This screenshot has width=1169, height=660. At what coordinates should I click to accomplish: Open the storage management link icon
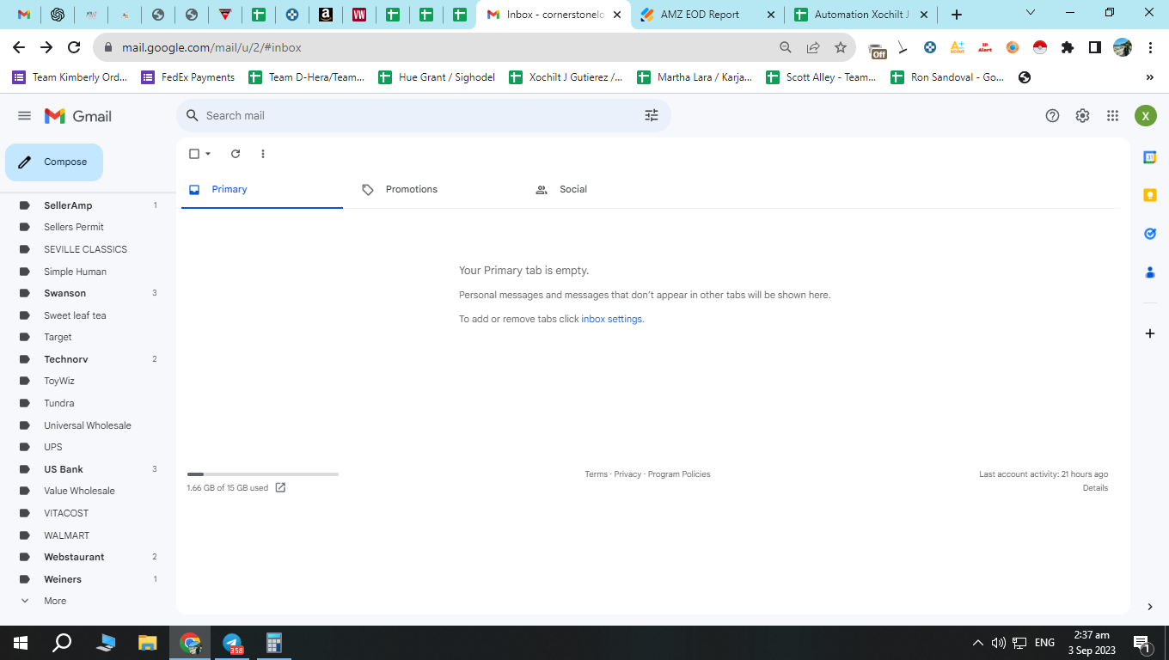coord(280,488)
